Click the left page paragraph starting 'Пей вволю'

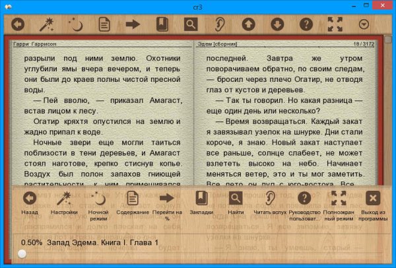[x=103, y=106]
